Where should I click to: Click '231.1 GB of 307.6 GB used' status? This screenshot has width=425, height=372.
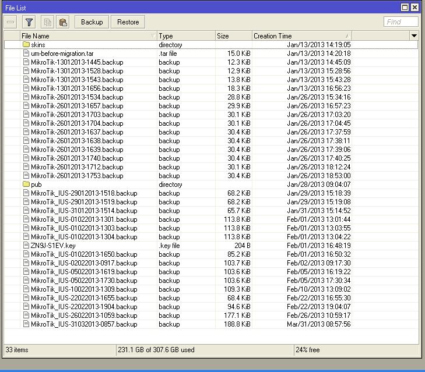tap(156, 349)
